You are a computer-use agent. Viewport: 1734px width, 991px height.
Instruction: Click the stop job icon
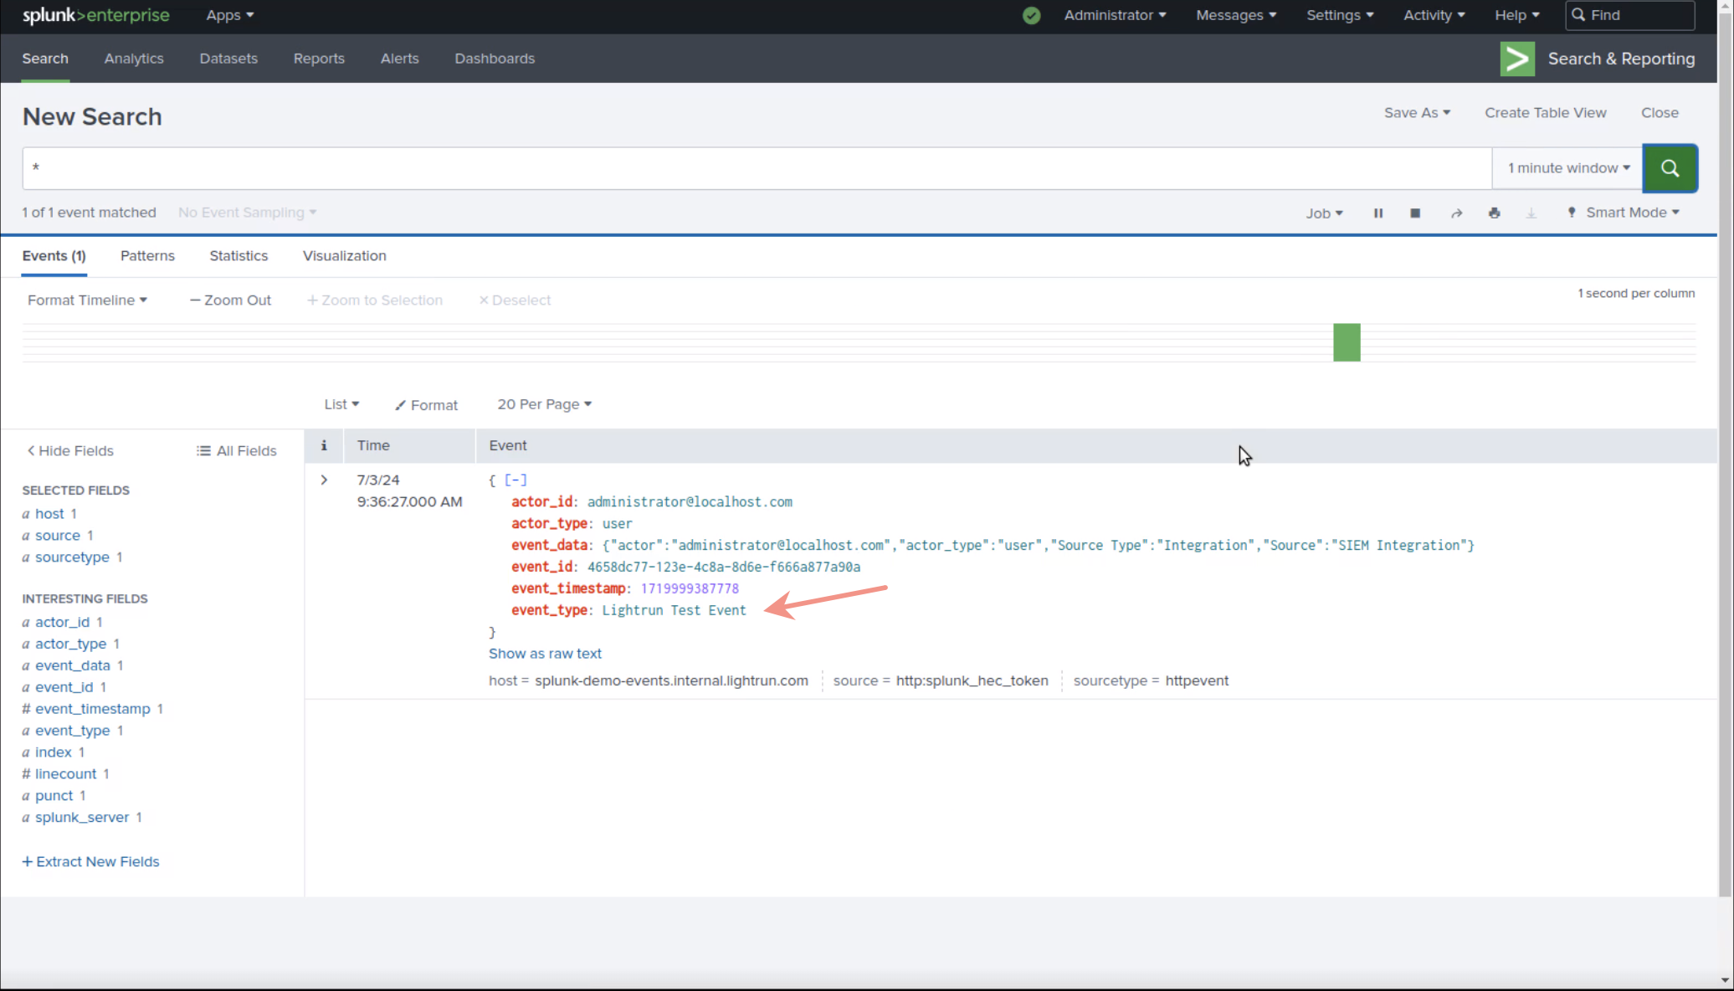(x=1416, y=212)
